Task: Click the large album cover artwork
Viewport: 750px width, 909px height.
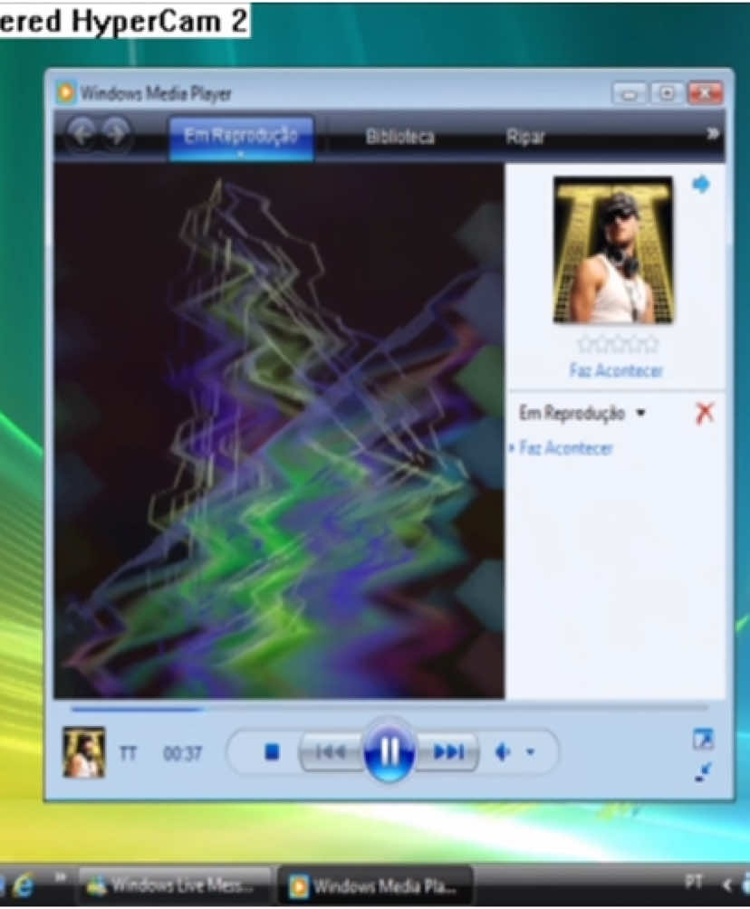Action: click(x=613, y=250)
